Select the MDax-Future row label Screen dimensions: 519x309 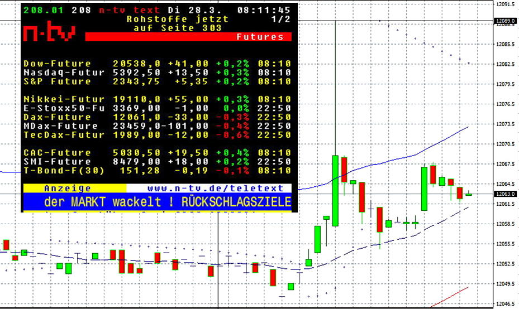pos(60,126)
